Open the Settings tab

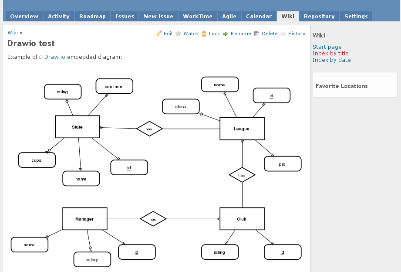[x=356, y=17]
